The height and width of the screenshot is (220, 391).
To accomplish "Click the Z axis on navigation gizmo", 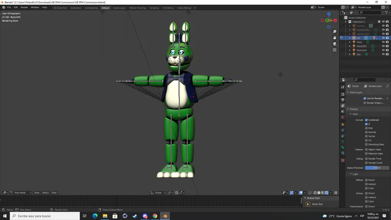I will coord(329,14).
